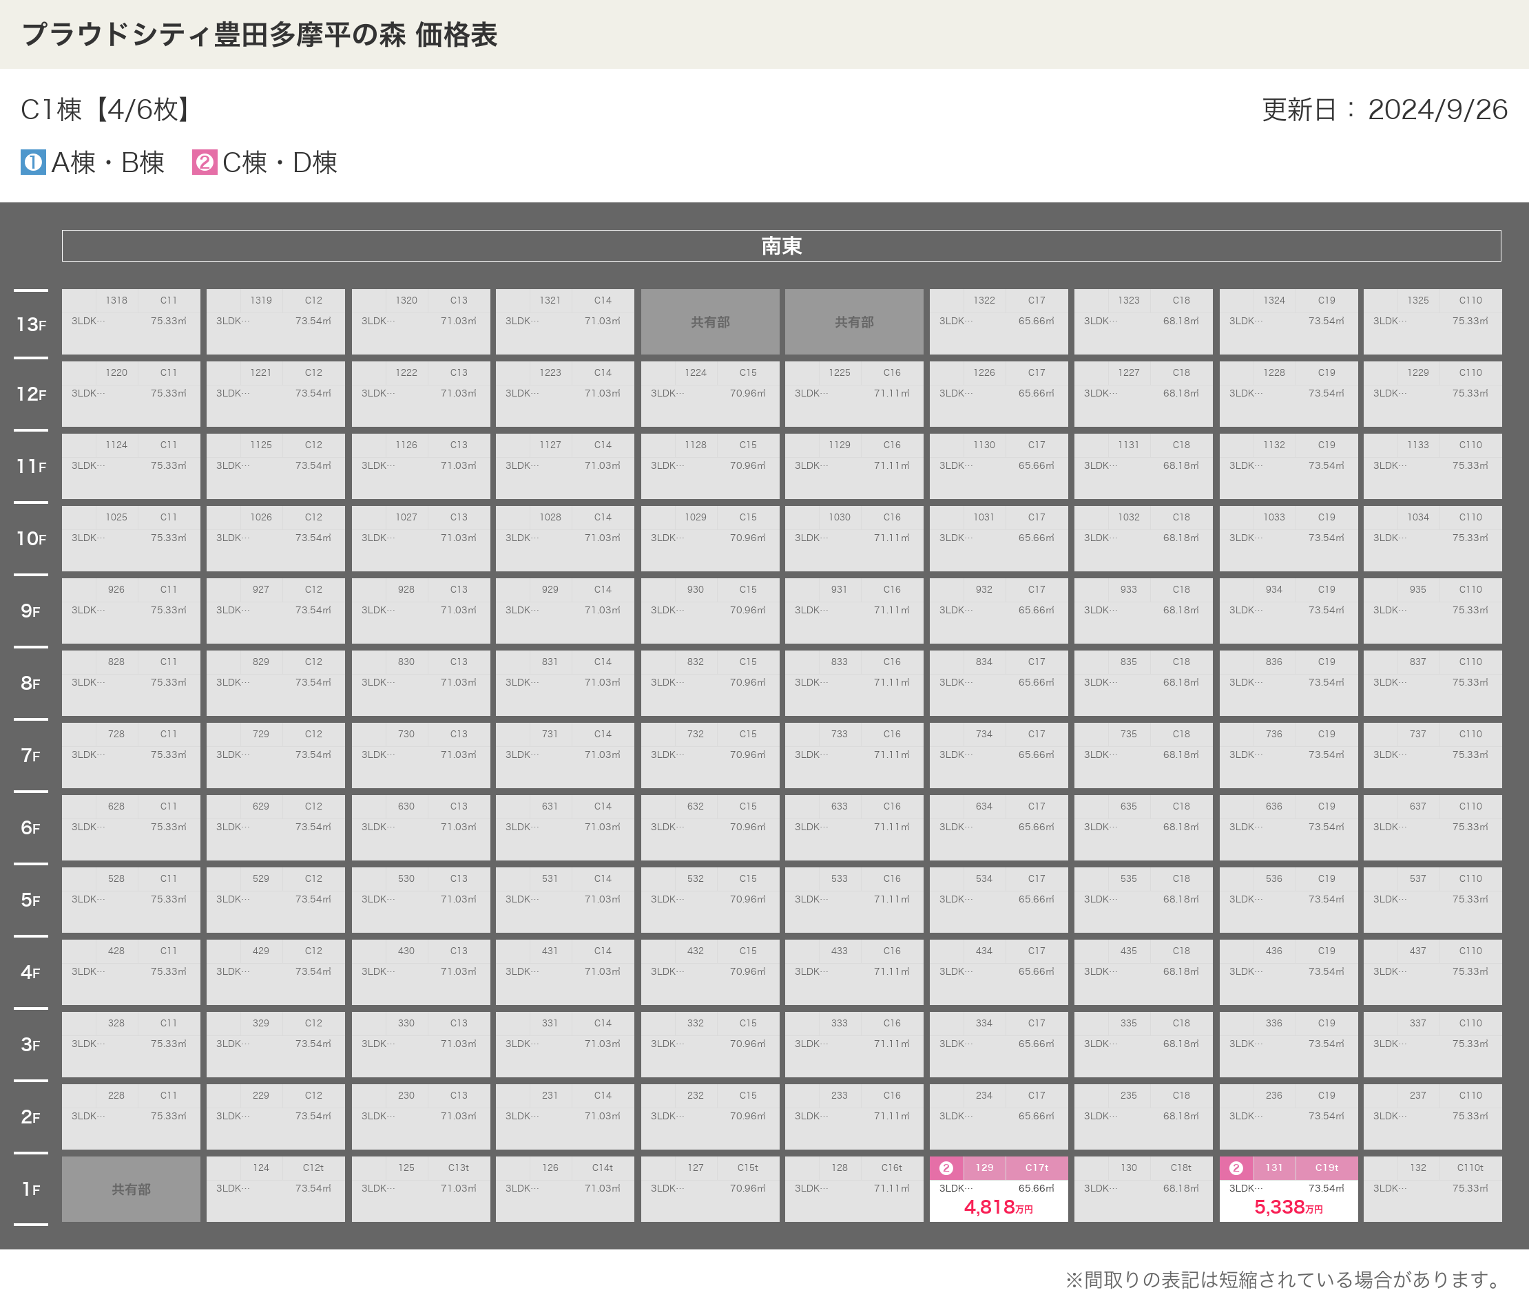This screenshot has width=1529, height=1310.
Task: Select unit 637 type C110 cell
Action: pos(1433,827)
